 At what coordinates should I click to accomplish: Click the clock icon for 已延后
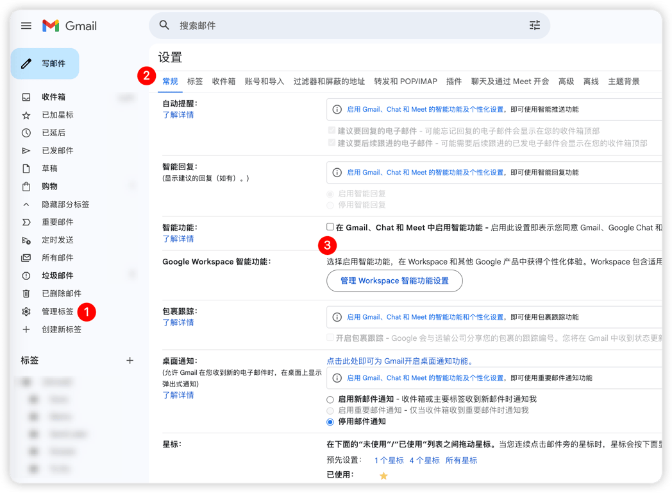click(26, 133)
